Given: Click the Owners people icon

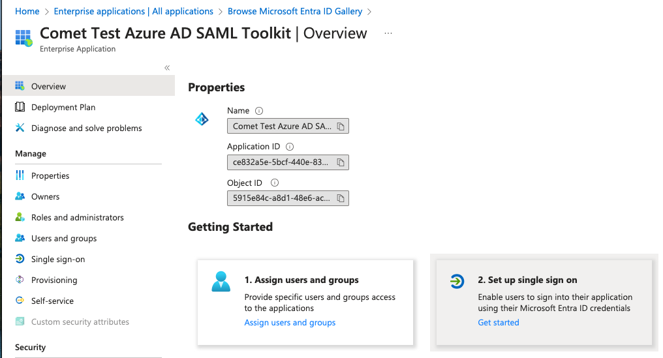Looking at the screenshot, I should pos(20,196).
